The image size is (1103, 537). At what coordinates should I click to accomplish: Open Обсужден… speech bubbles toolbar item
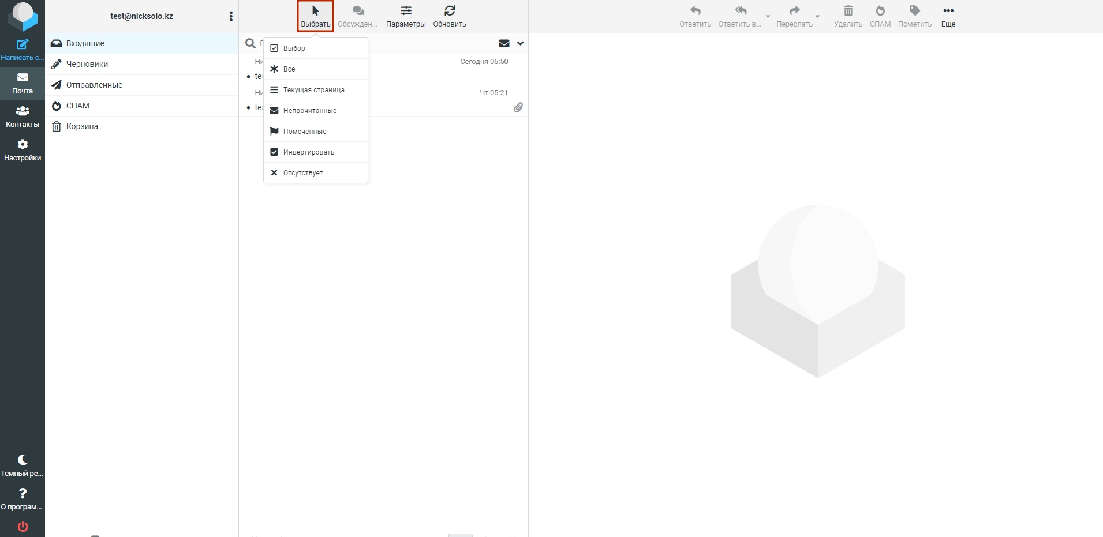(x=357, y=16)
